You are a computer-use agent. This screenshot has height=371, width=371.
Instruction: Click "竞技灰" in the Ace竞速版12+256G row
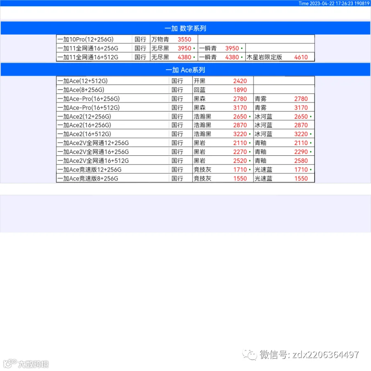point(202,170)
